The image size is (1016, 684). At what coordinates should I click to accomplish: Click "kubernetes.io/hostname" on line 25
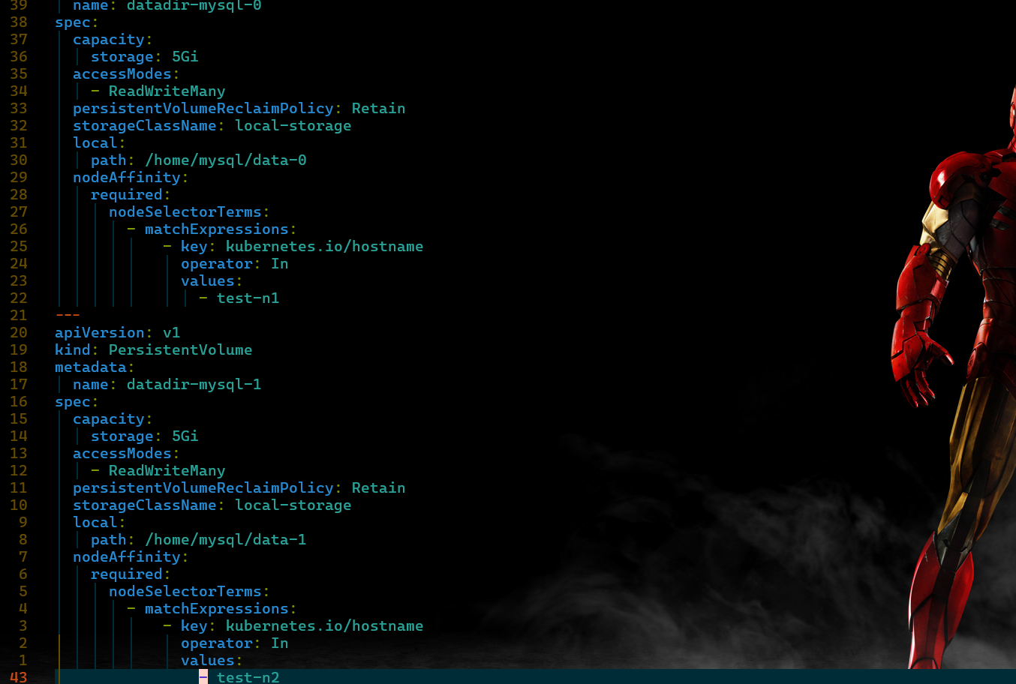[325, 246]
